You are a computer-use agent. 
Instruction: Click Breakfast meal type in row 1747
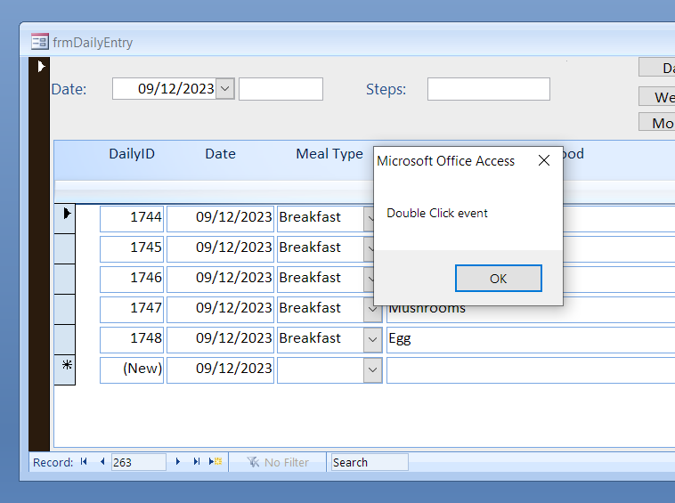coord(321,310)
